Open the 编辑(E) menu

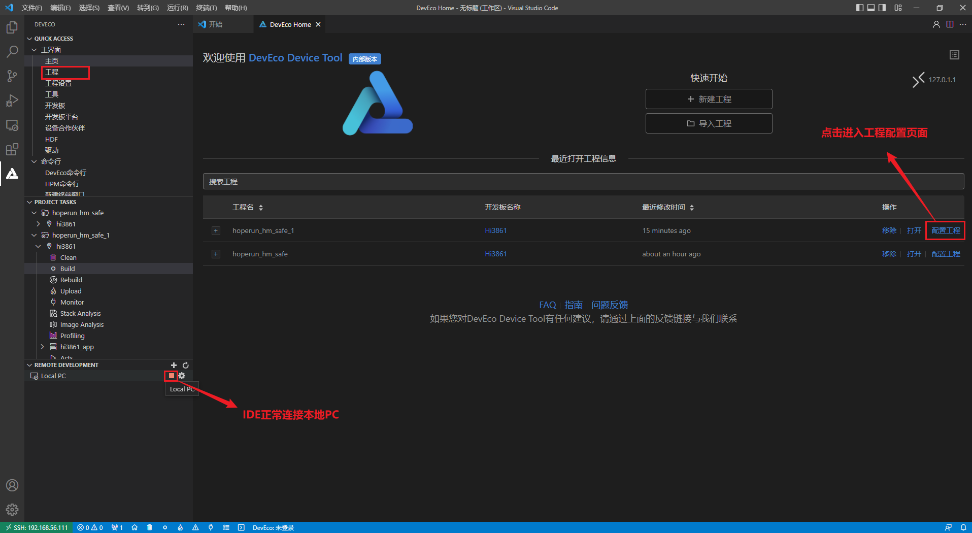click(x=60, y=8)
